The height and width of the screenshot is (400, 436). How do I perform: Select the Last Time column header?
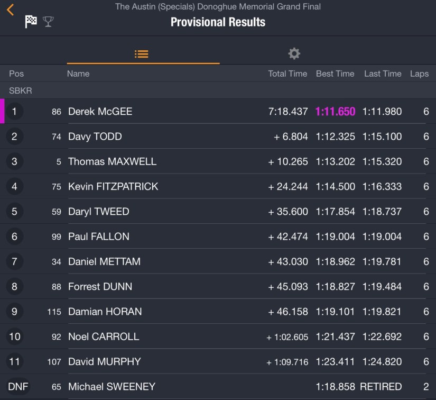click(383, 74)
